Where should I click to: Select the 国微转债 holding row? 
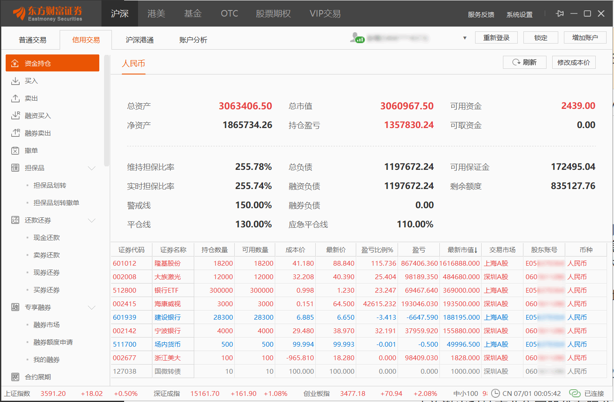pyautogui.click(x=358, y=372)
